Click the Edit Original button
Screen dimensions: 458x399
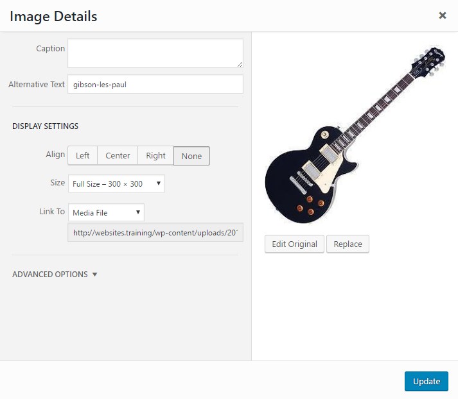[x=294, y=244]
